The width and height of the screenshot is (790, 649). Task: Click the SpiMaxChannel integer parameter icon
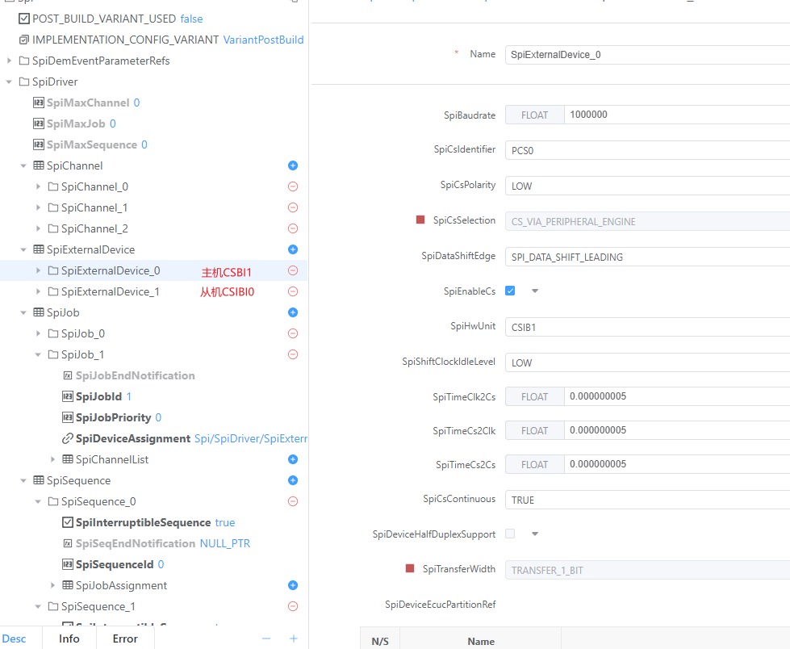pyautogui.click(x=38, y=103)
